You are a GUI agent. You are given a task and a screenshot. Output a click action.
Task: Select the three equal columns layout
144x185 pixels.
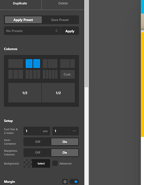[16, 74]
